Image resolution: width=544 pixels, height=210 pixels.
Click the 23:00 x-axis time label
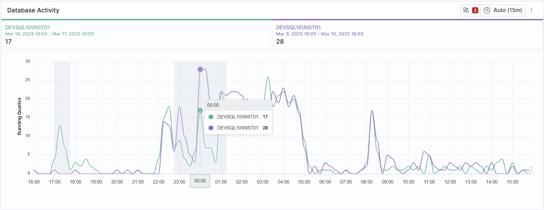click(x=180, y=182)
